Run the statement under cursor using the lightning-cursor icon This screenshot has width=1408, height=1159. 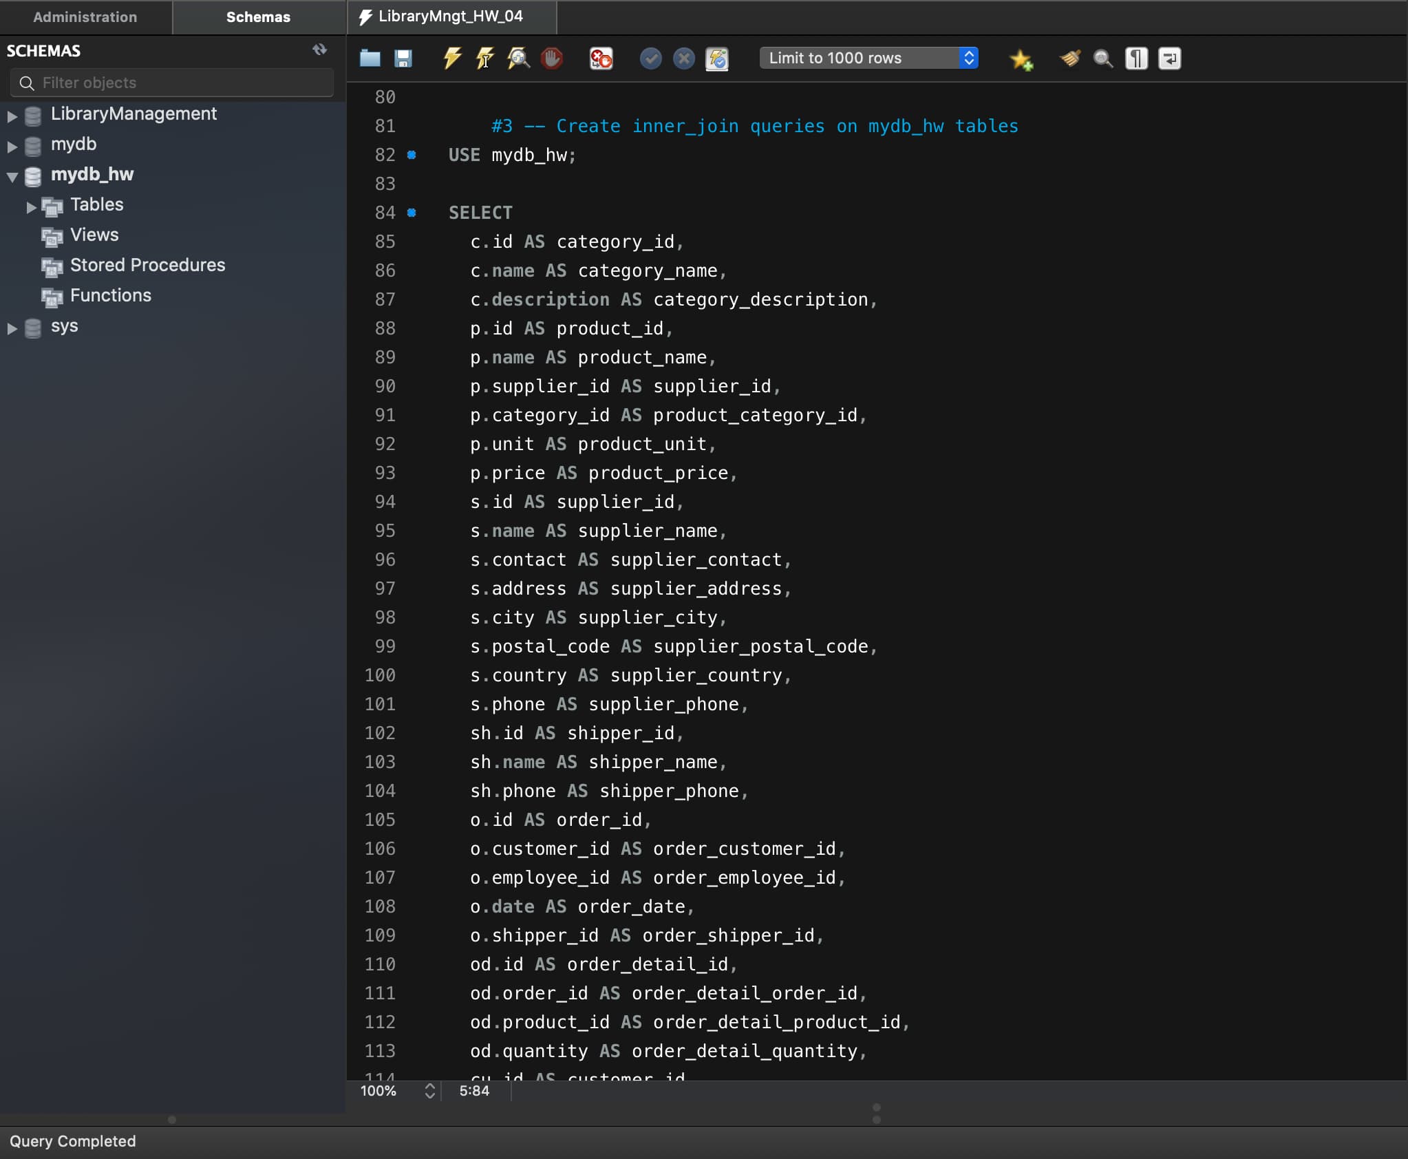tap(485, 59)
